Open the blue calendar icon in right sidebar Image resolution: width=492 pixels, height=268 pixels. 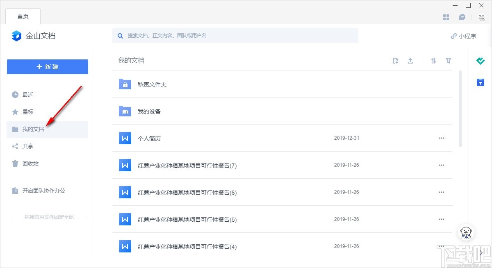tap(481, 82)
